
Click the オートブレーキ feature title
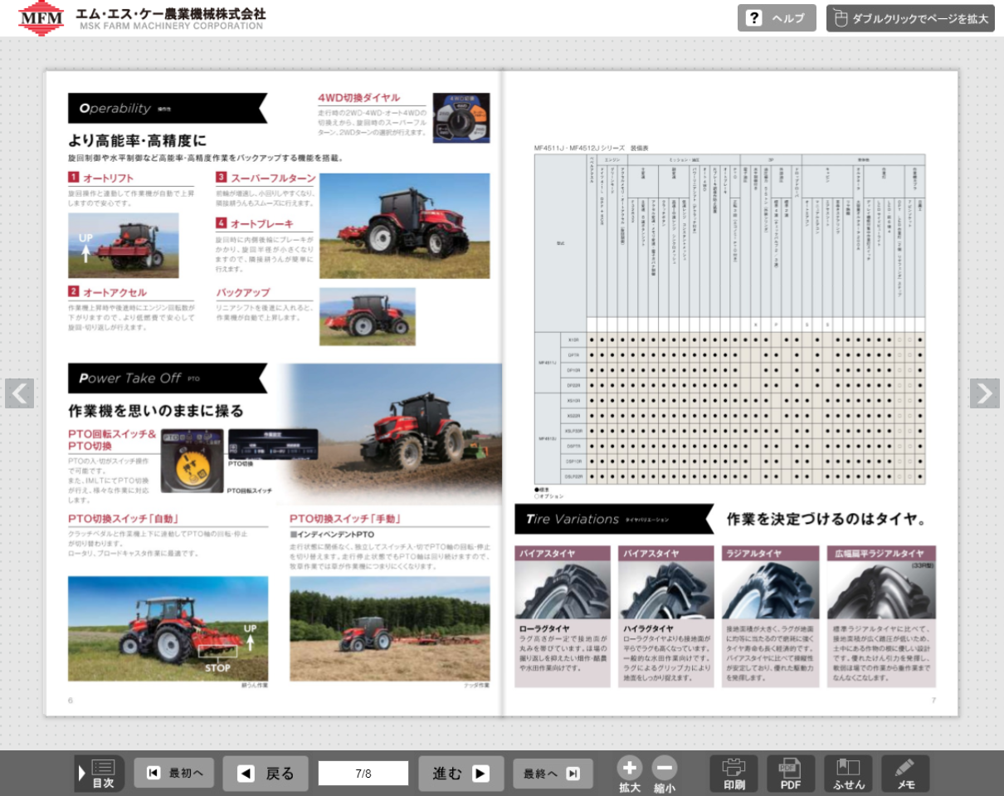[x=261, y=224]
